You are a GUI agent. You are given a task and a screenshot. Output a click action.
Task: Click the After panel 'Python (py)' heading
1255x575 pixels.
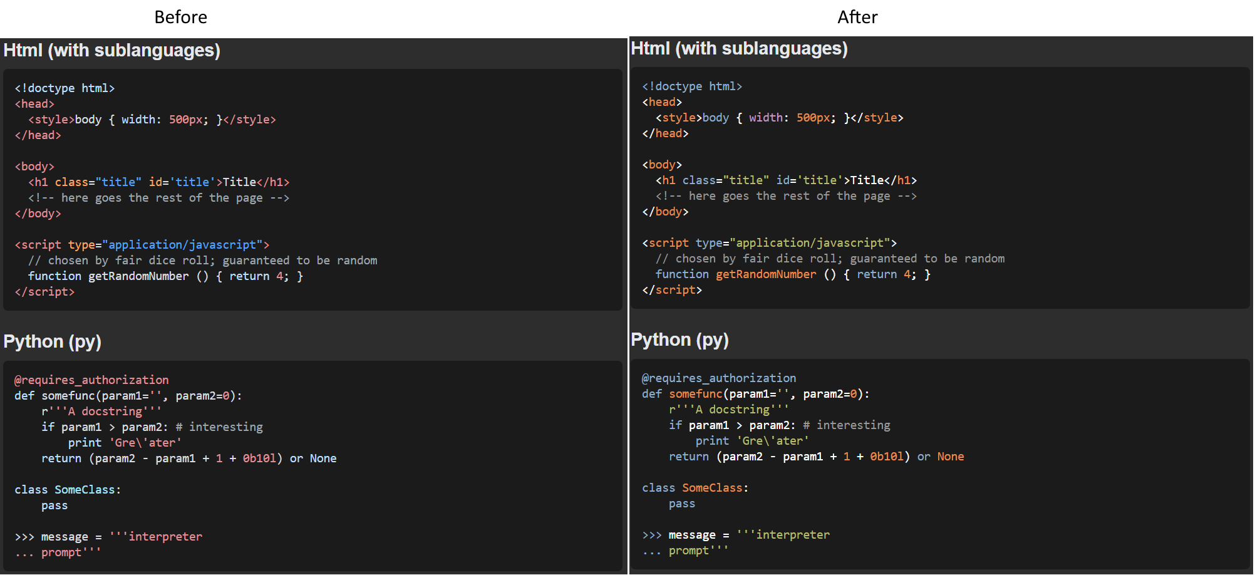680,339
